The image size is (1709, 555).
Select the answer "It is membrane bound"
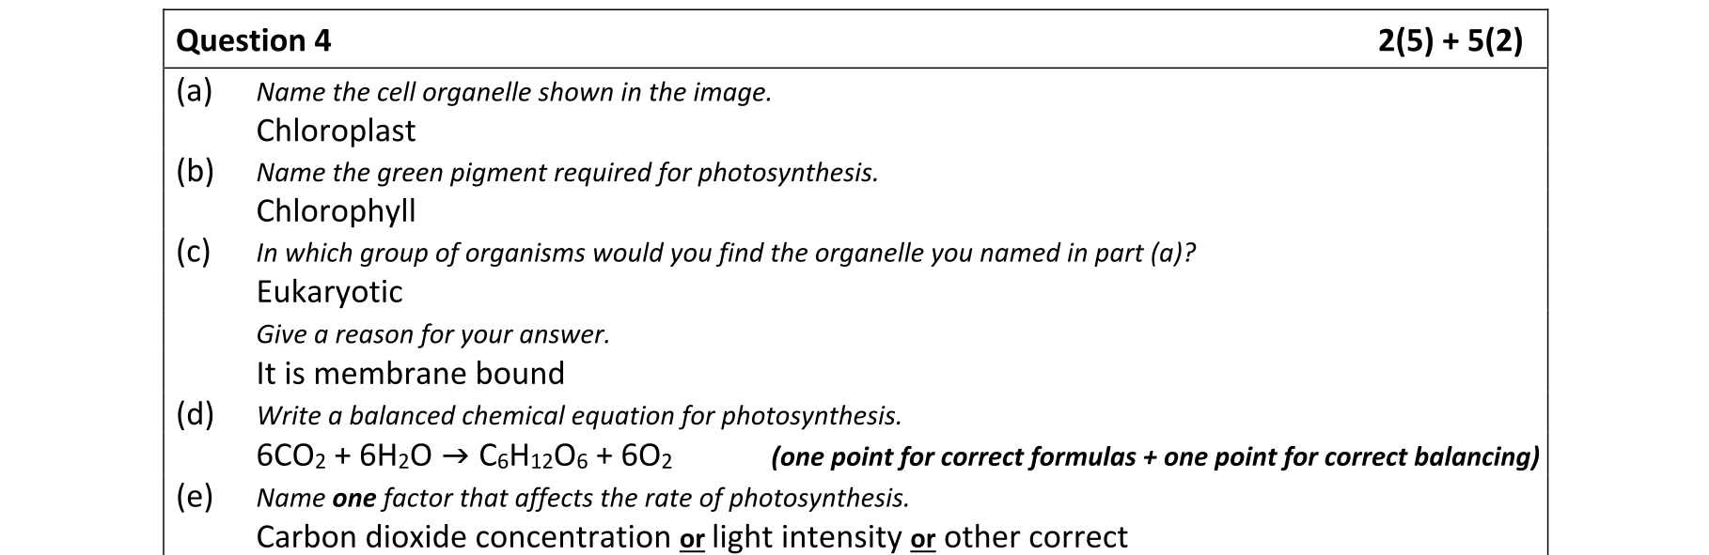[x=410, y=374]
